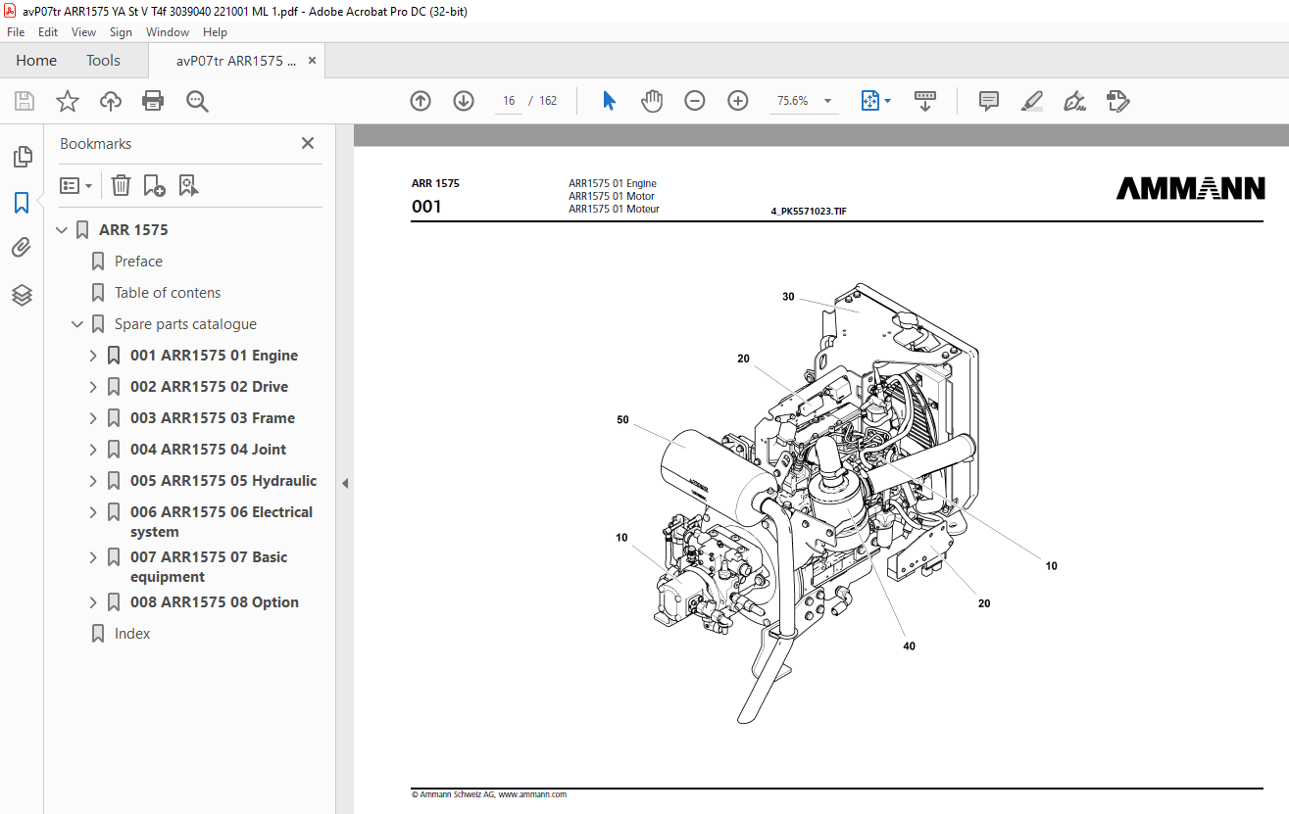
Task: Open the zoom percentage dropdown
Action: 827,101
